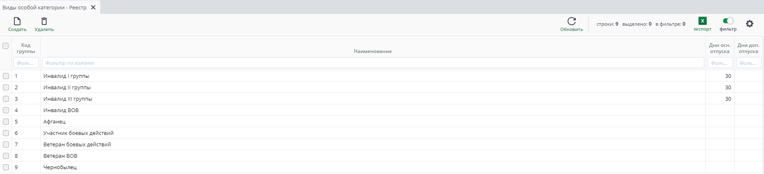Export table via the Excel экспорт icon
This screenshot has width=764, height=174.
coord(702,21)
